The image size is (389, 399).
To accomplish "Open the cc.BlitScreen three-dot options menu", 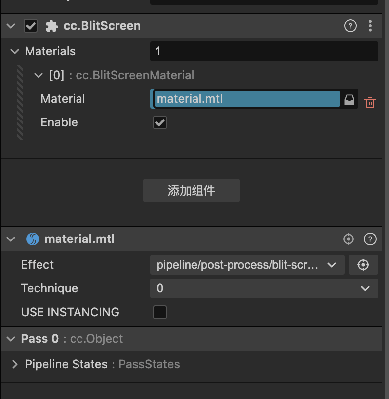I will pos(370,26).
